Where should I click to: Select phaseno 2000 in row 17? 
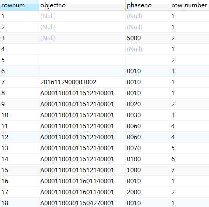148,192
